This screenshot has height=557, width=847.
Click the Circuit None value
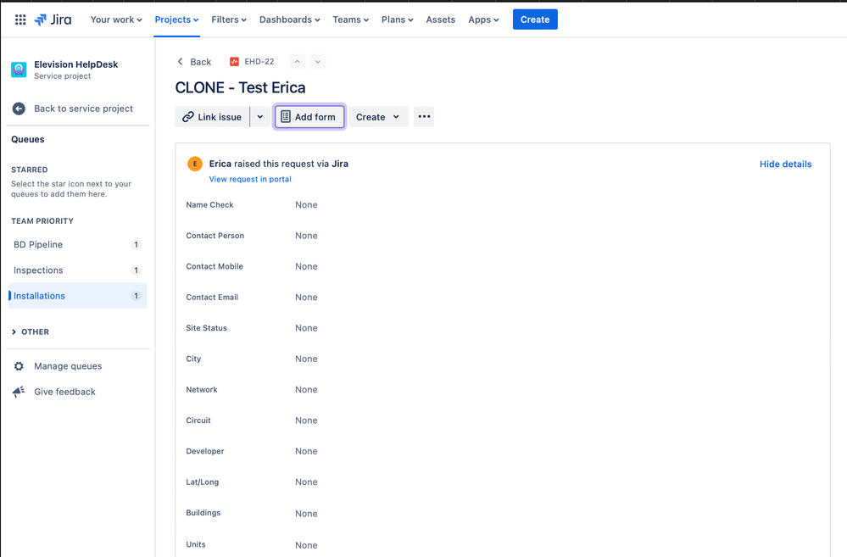(x=306, y=421)
